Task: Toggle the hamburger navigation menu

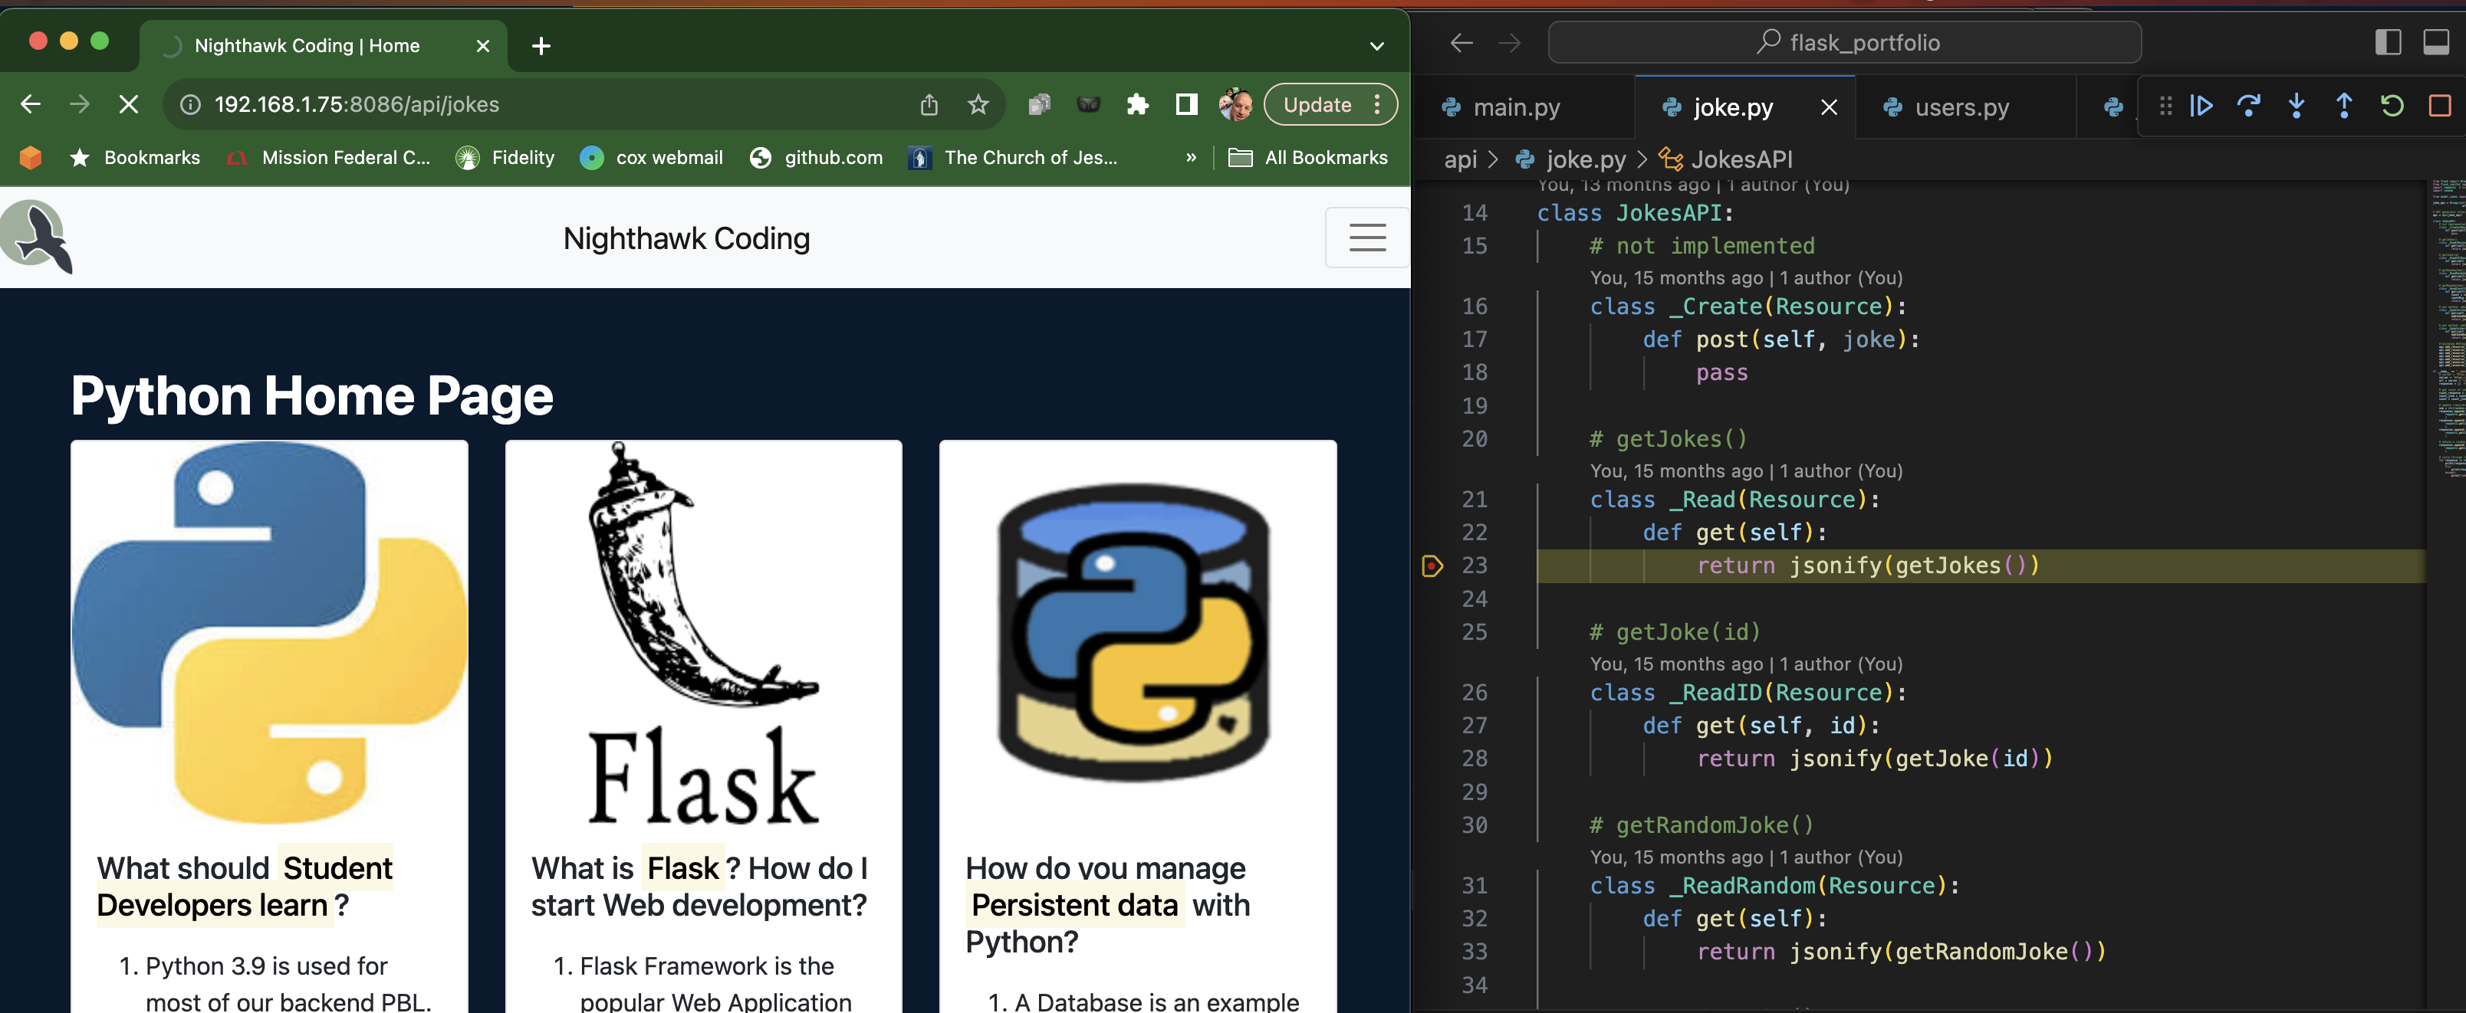Action: tap(1366, 238)
